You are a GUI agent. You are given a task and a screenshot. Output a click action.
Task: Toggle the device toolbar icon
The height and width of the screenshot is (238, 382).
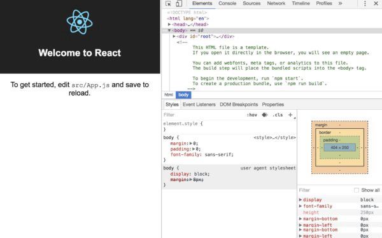point(179,3)
